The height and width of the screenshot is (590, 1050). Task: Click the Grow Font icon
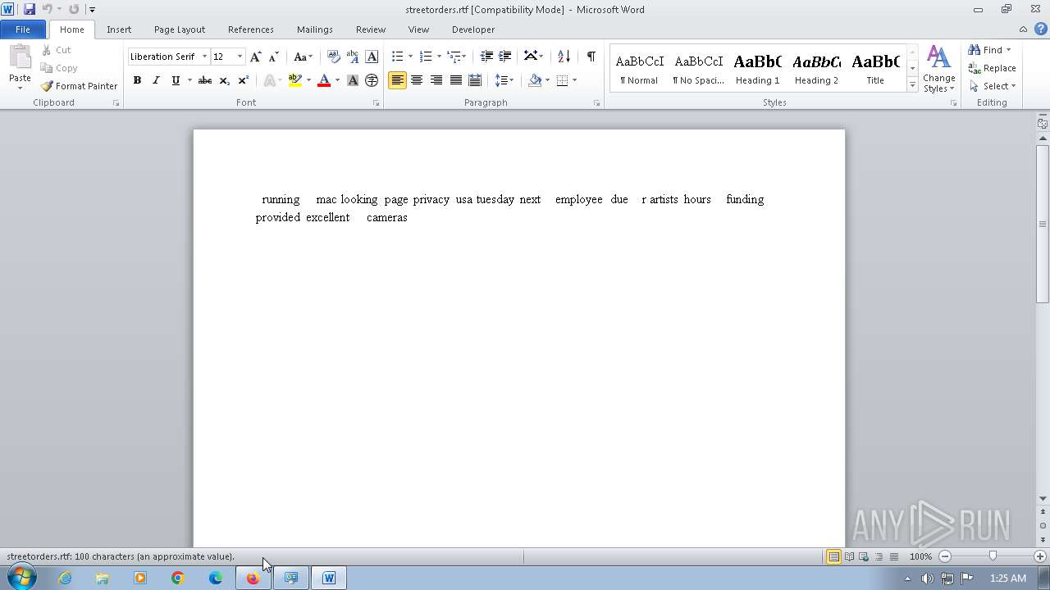point(255,57)
